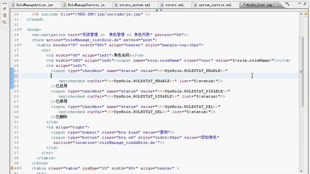
Task: Click the percent="90" attribute
Action: [x=169, y=35]
